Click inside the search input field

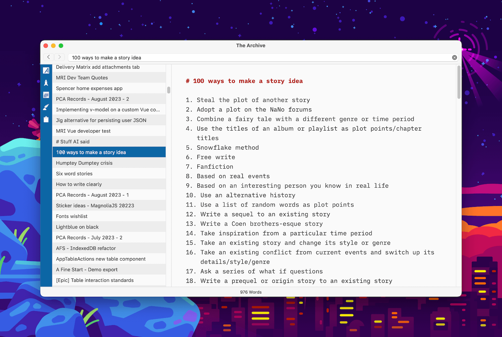pyautogui.click(x=234, y=57)
